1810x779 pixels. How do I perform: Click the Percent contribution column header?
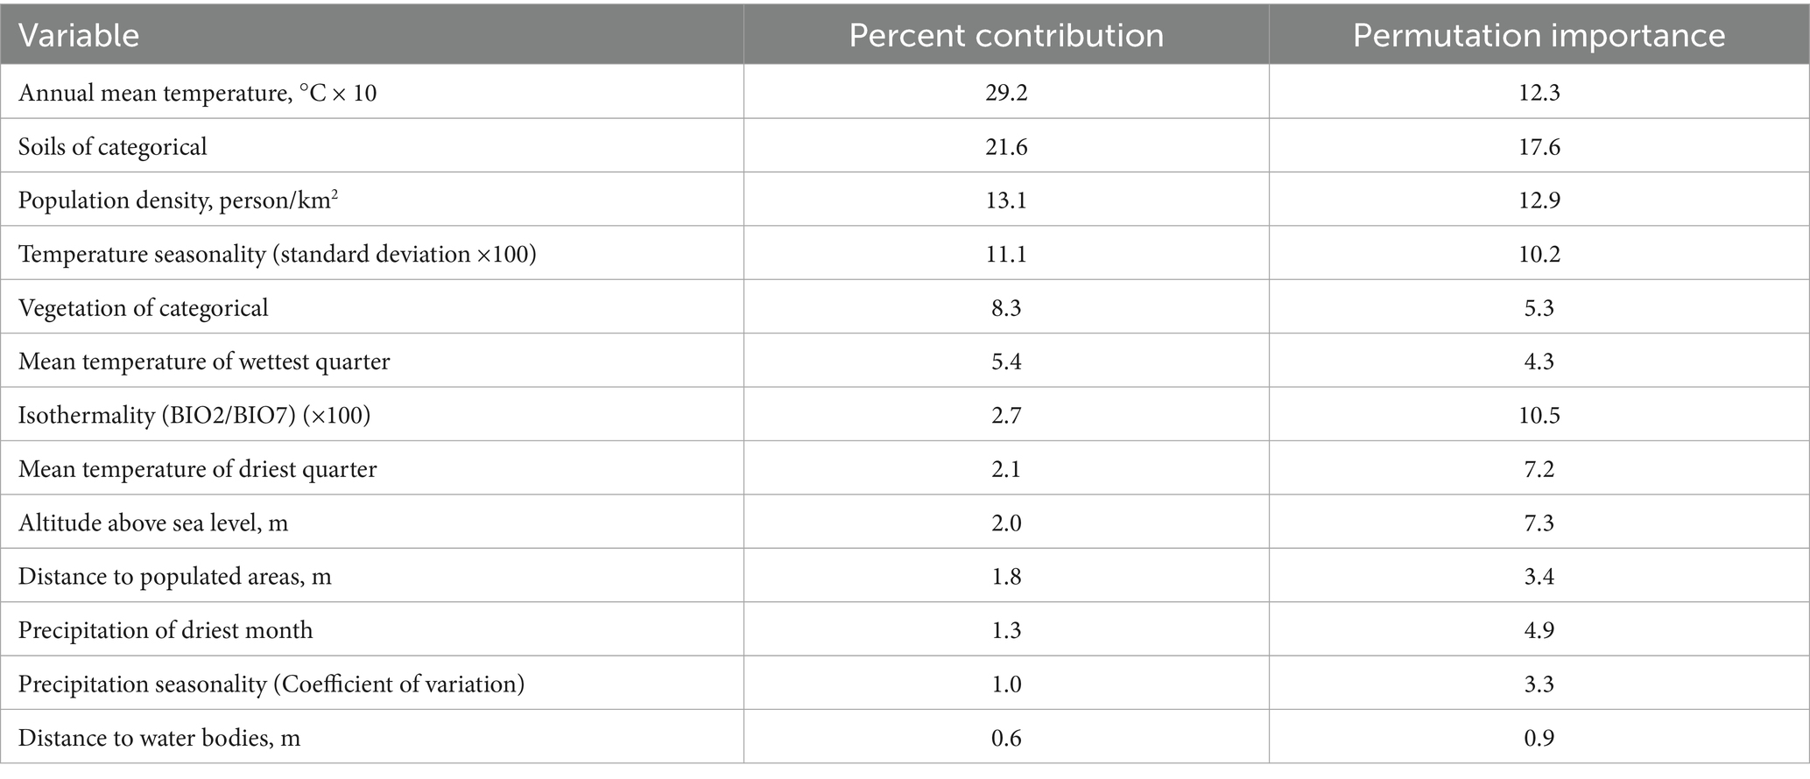tap(1006, 35)
